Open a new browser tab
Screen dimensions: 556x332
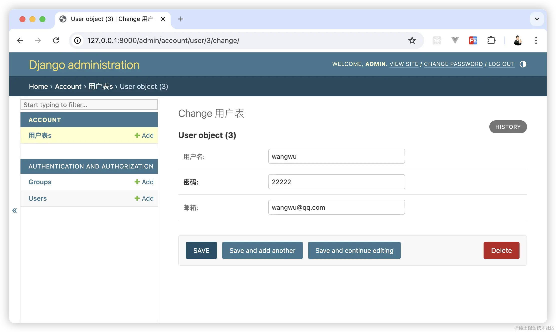181,19
